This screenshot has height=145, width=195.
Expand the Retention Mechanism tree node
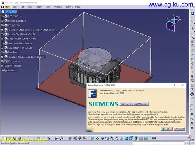coord(2,30)
